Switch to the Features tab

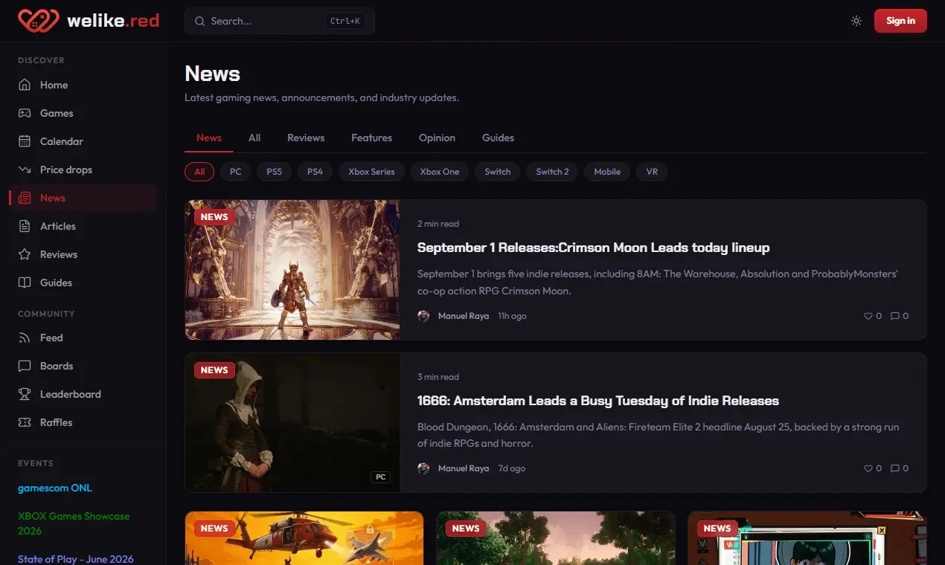click(371, 138)
